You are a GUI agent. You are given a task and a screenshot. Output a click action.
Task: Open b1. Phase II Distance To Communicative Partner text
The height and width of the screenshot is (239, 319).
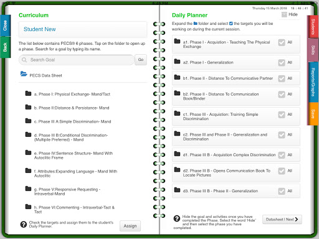(228, 78)
